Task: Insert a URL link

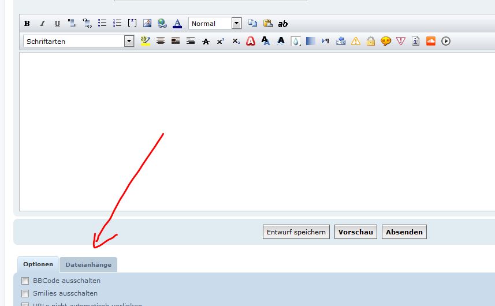Action: (x=162, y=24)
